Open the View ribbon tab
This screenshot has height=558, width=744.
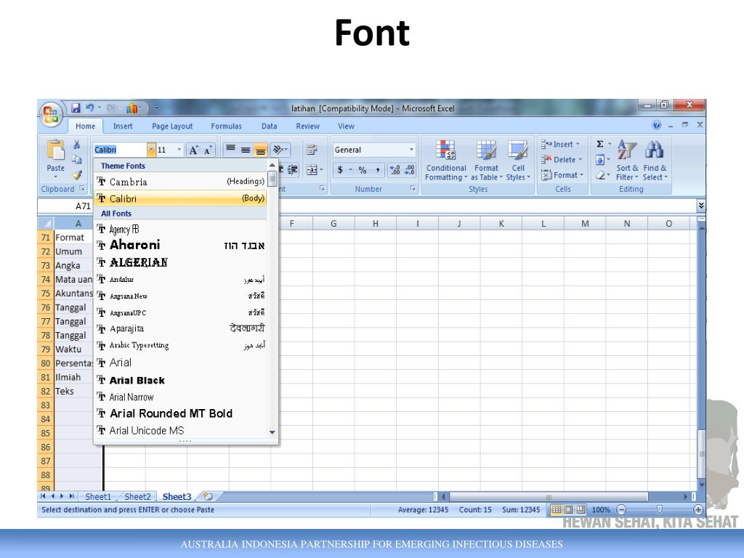(x=346, y=126)
